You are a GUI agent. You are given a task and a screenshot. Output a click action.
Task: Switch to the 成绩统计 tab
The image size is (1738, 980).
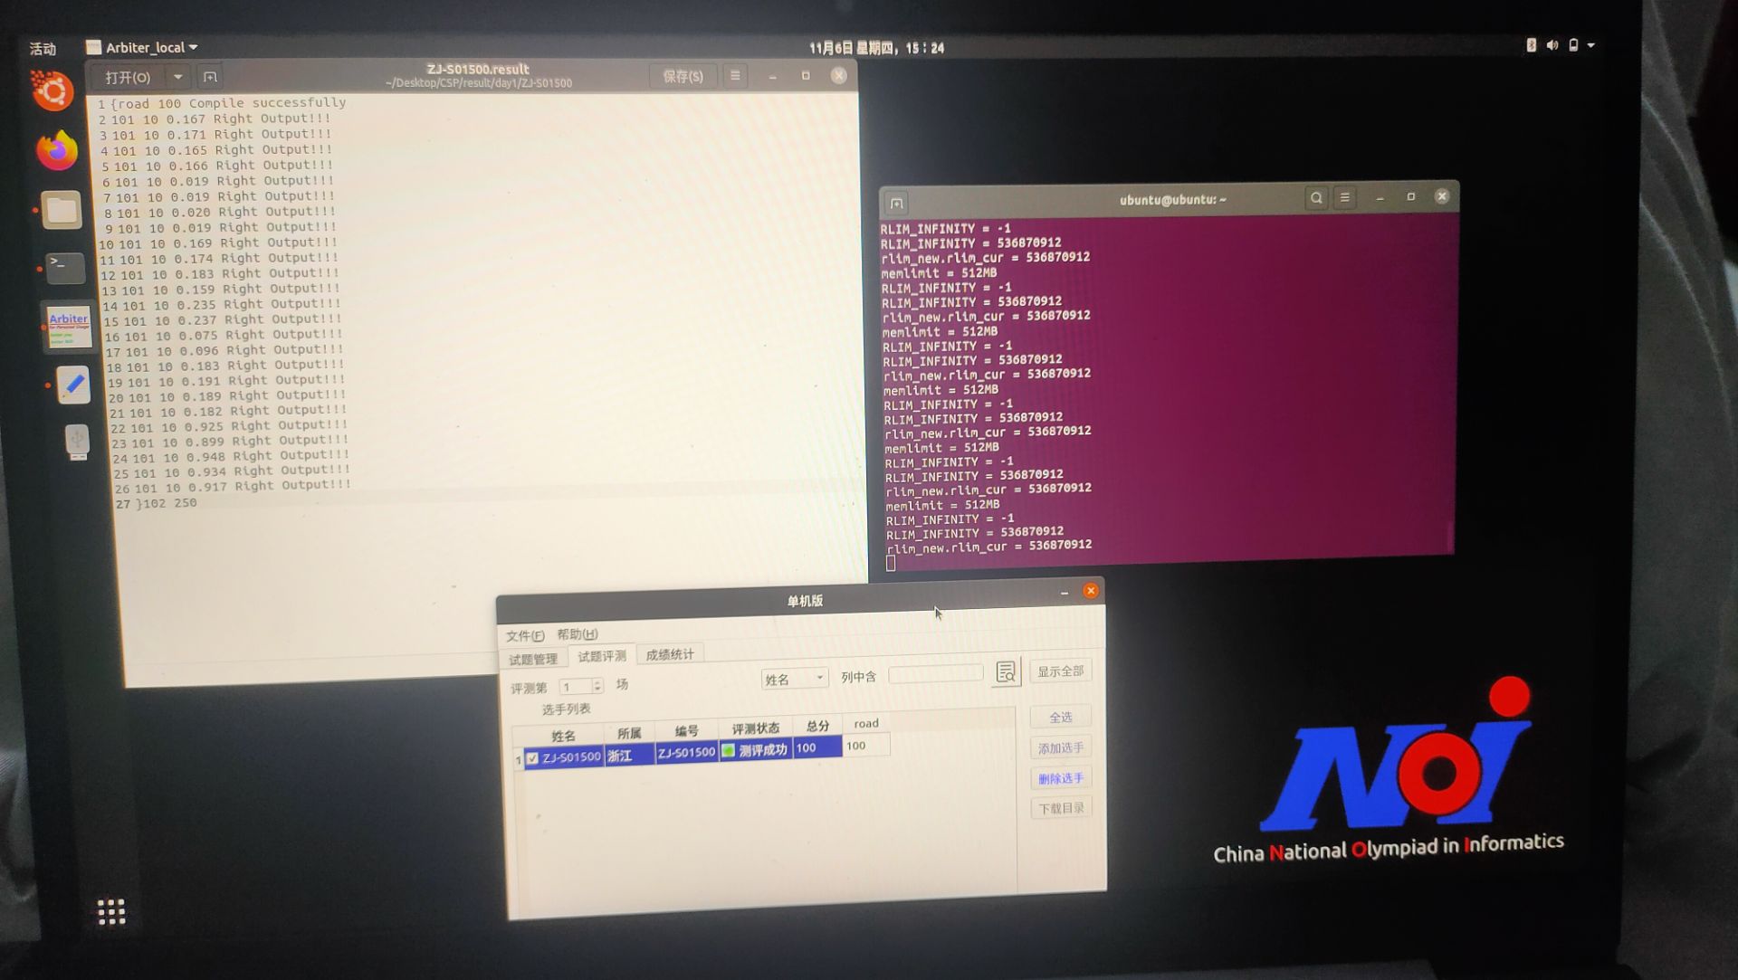point(669,654)
